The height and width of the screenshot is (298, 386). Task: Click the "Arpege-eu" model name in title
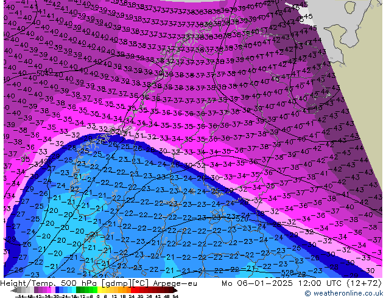(175, 283)
